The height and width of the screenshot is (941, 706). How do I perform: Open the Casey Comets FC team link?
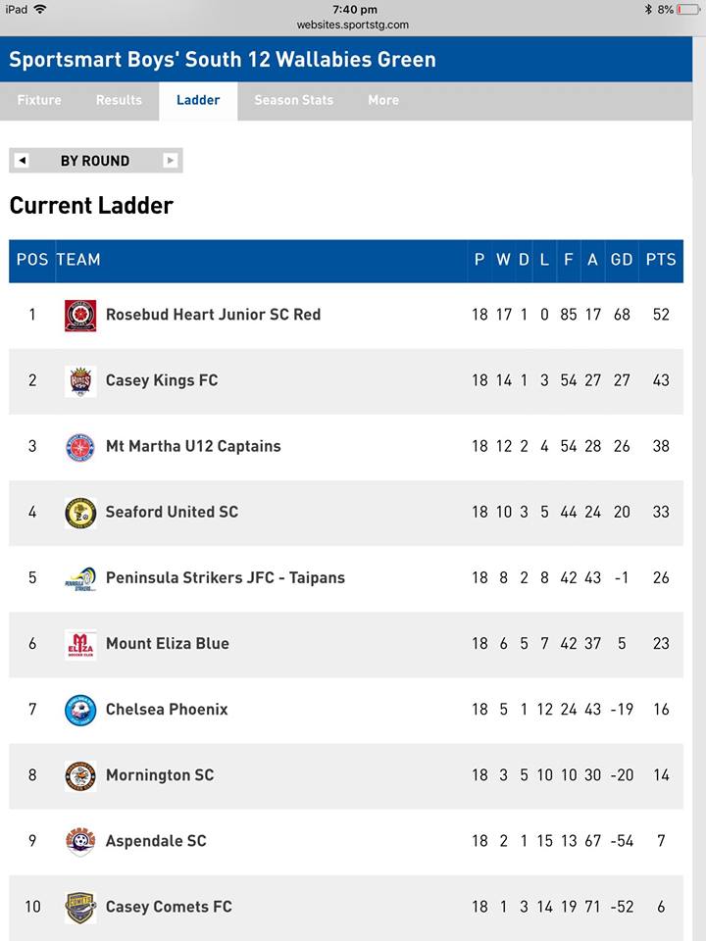point(169,907)
